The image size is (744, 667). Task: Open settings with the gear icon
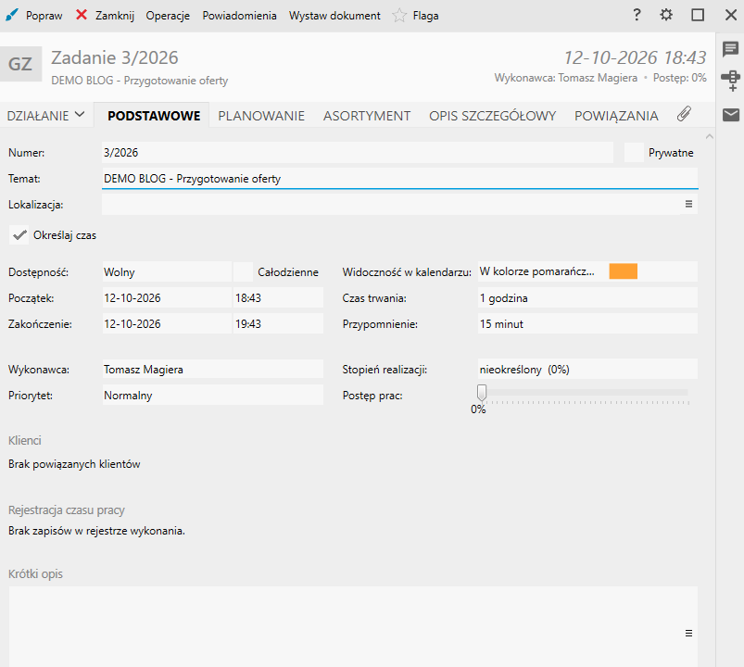point(666,15)
